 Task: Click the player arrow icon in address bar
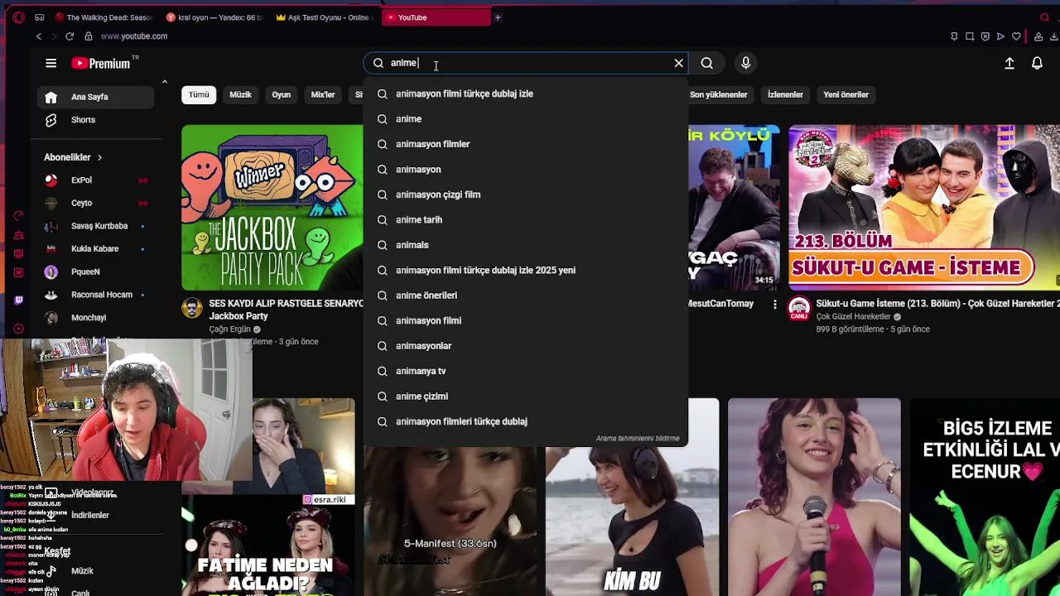[1000, 36]
